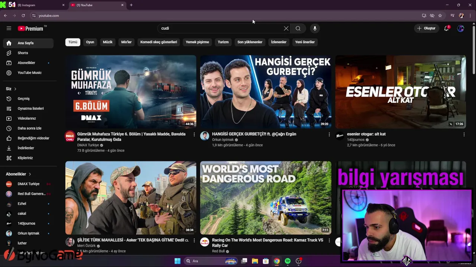Viewport: 476px width, 267px height.
Task: Open YouTube account avatar menu
Action: (x=460, y=28)
